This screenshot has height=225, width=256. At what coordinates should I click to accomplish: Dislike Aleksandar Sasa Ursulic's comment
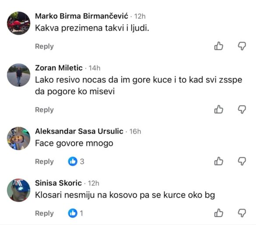point(242,162)
